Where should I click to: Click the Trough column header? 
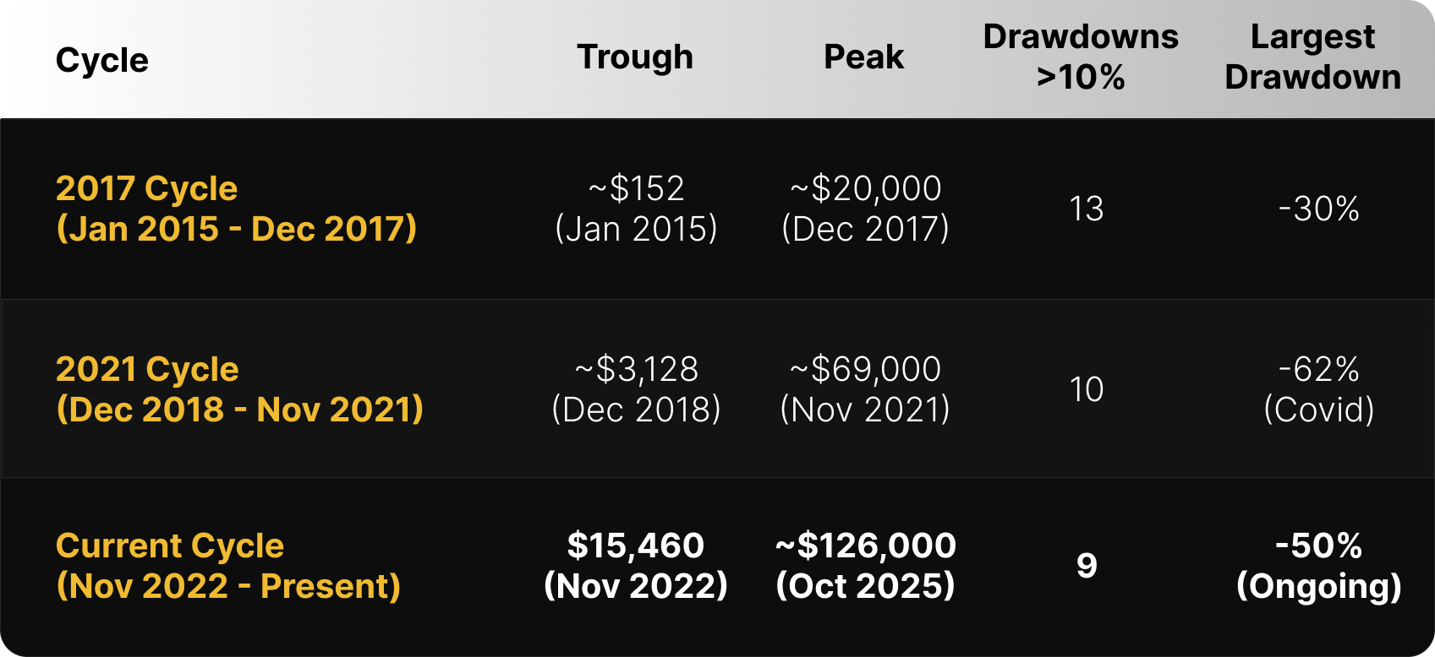pyautogui.click(x=635, y=57)
